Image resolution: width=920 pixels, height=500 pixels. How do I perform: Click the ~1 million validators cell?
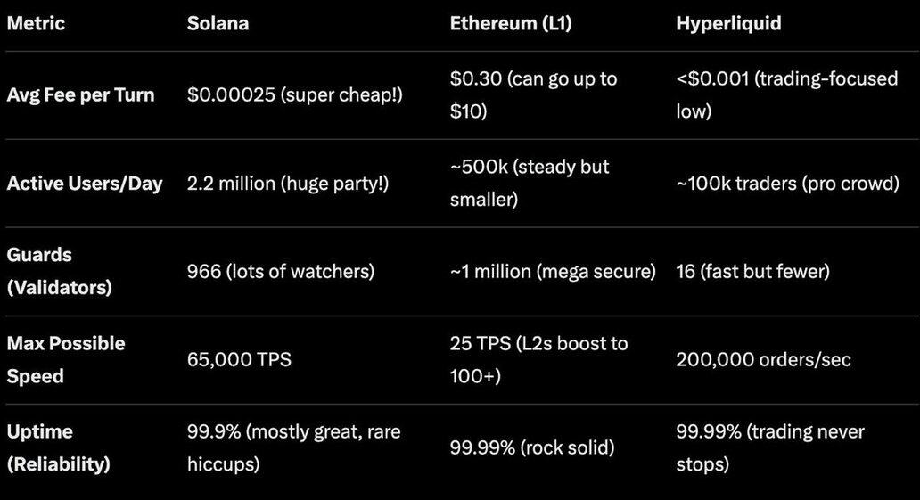pos(553,271)
